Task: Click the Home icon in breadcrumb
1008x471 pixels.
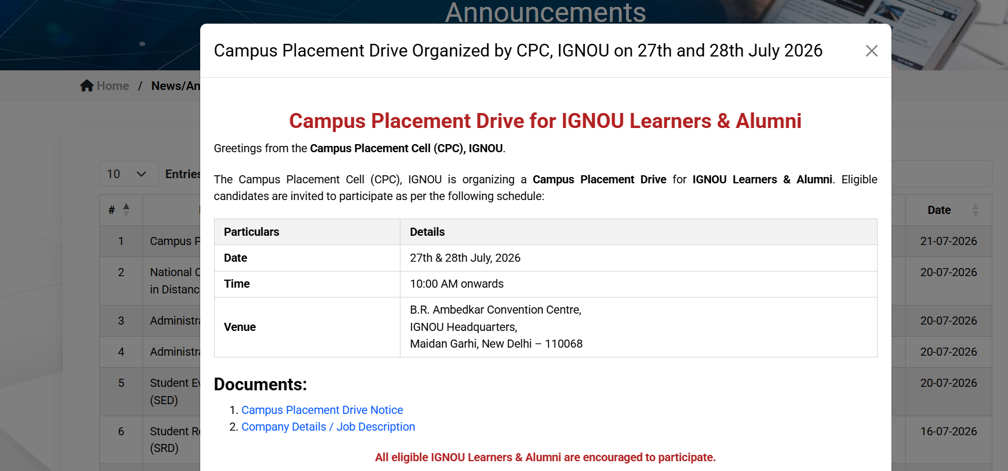Action: coord(87,85)
